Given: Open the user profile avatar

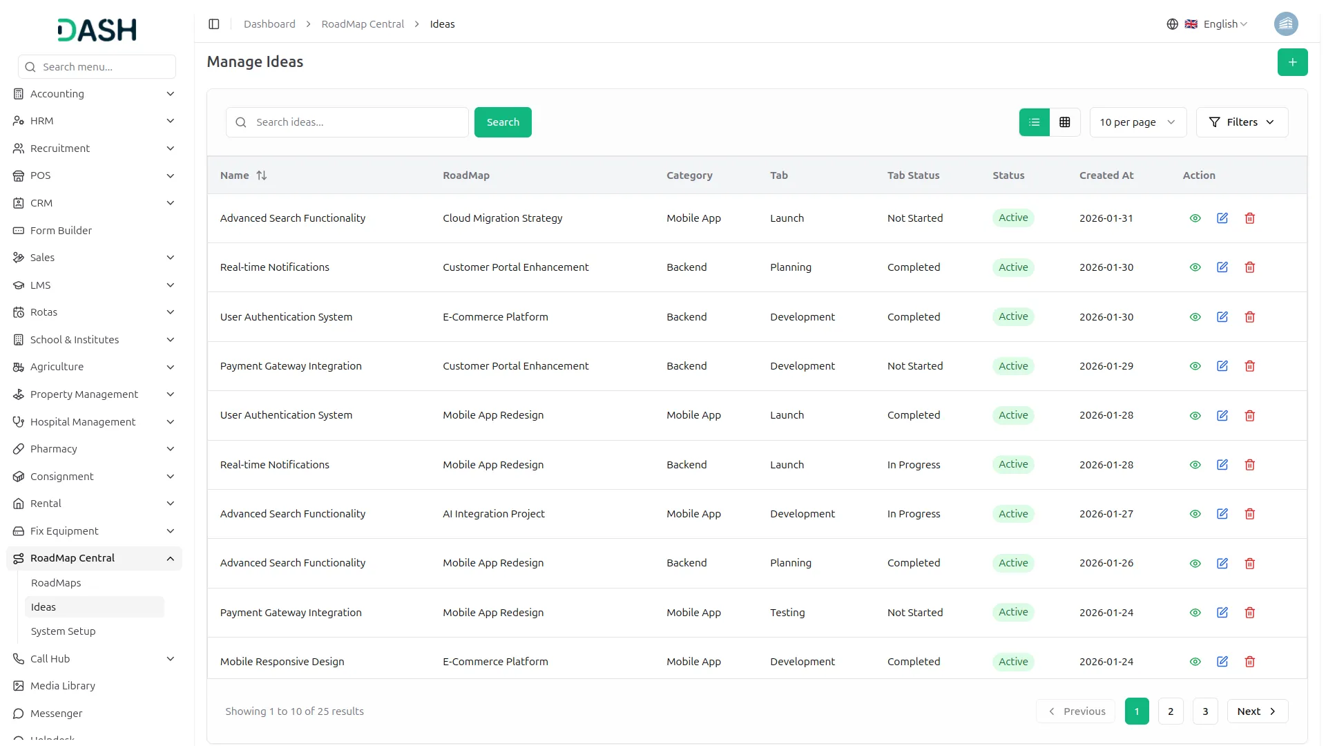Looking at the screenshot, I should (1286, 23).
